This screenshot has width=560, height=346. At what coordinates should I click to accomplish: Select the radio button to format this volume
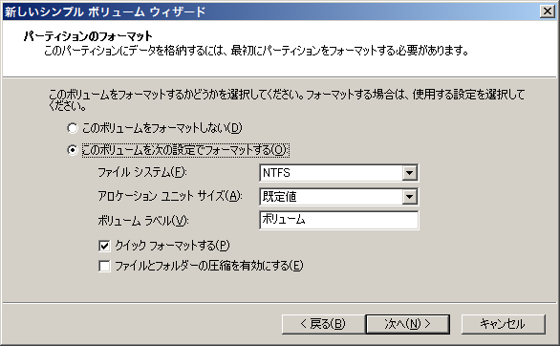click(73, 150)
